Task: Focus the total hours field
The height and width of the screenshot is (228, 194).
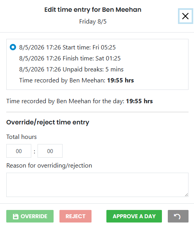Action: click(x=19, y=151)
